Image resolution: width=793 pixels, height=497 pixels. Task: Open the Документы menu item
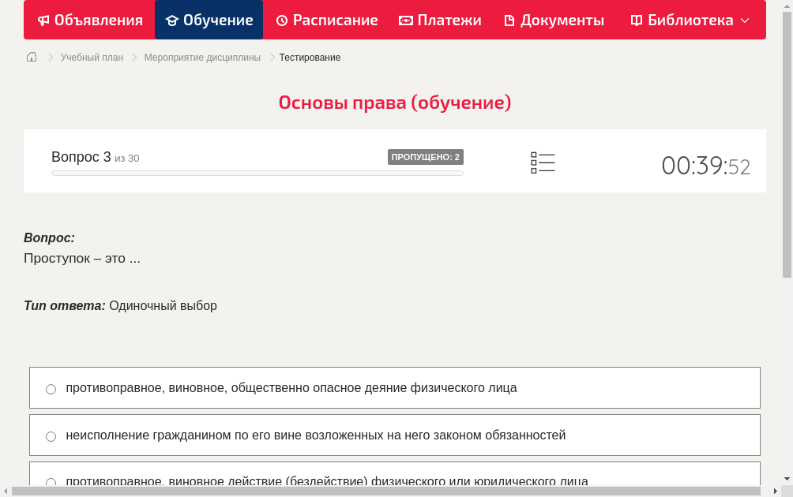(x=554, y=20)
